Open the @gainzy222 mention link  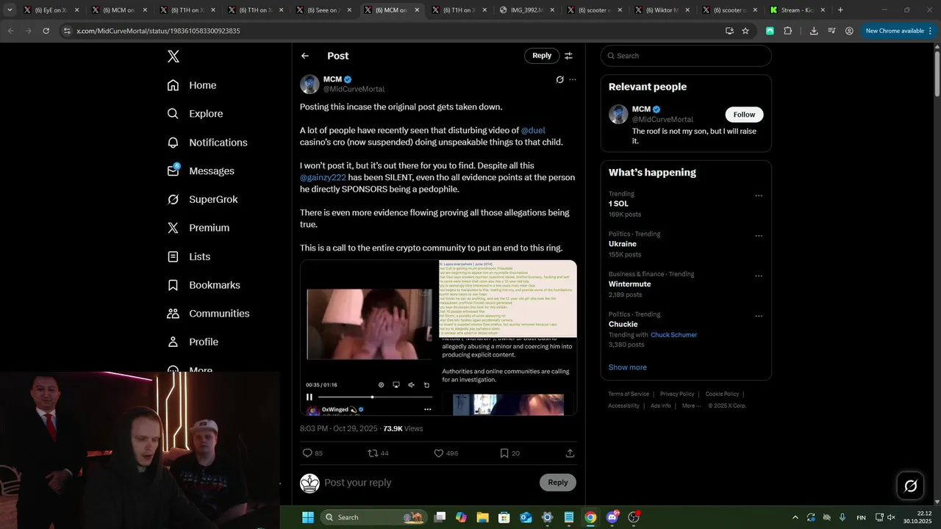[323, 177]
